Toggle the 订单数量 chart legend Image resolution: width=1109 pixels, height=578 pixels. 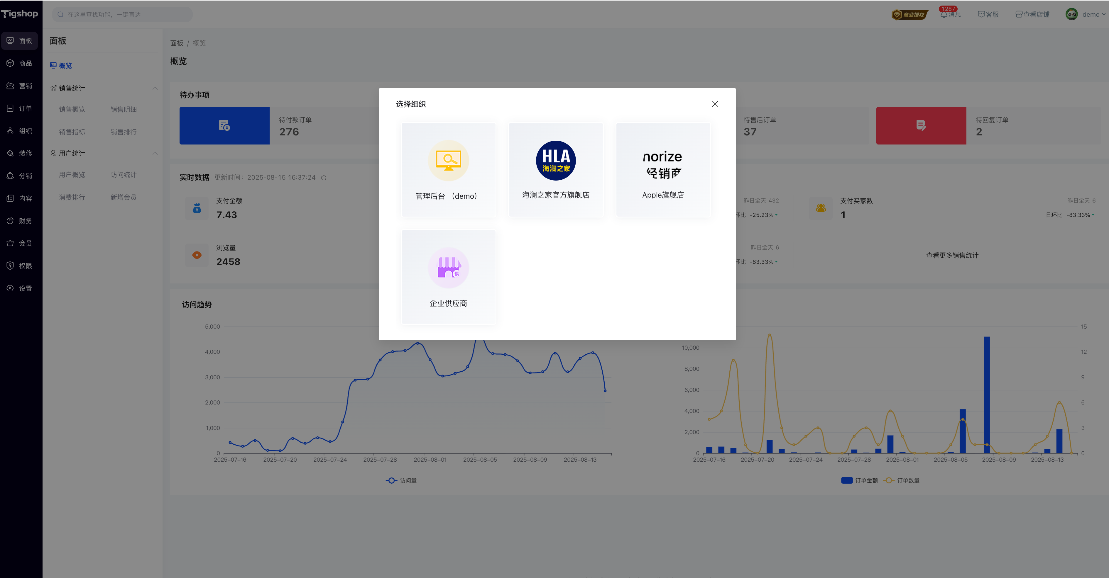click(901, 480)
